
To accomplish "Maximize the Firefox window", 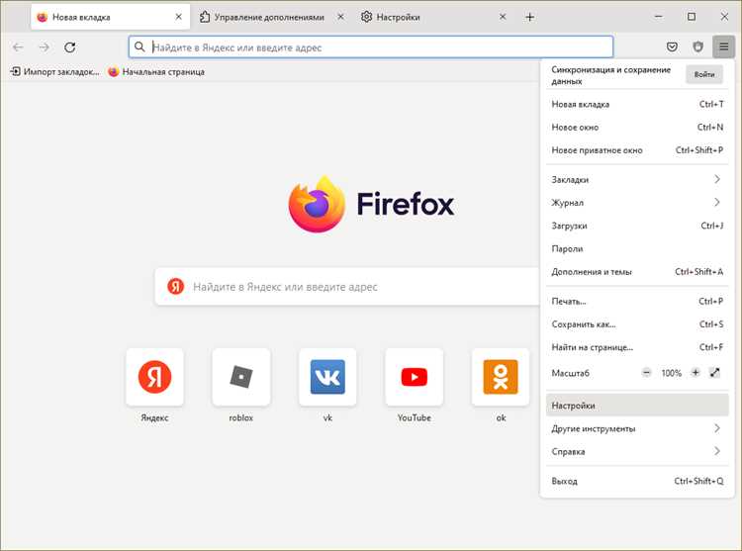I will 692,17.
